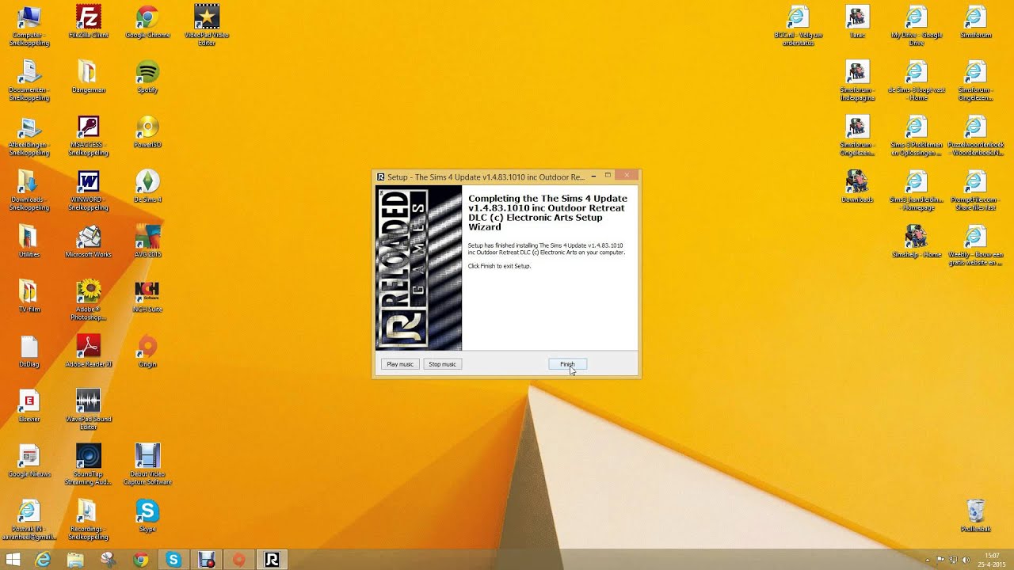Select the Google Nieuws desktop icon
1014x570 pixels.
(x=29, y=460)
